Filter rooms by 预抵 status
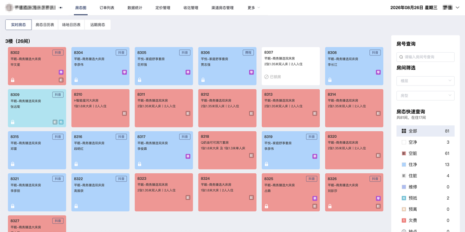The image size is (465, 232). coord(425,198)
